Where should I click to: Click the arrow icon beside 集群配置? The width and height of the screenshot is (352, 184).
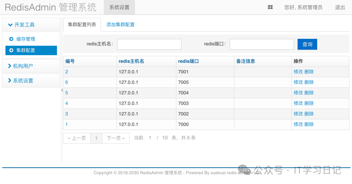point(11,50)
